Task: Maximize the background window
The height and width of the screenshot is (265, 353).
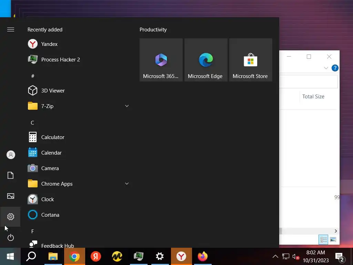Action: pos(309,57)
